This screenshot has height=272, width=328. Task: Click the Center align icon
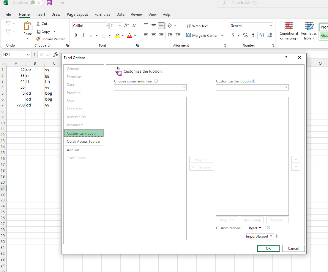point(154,35)
